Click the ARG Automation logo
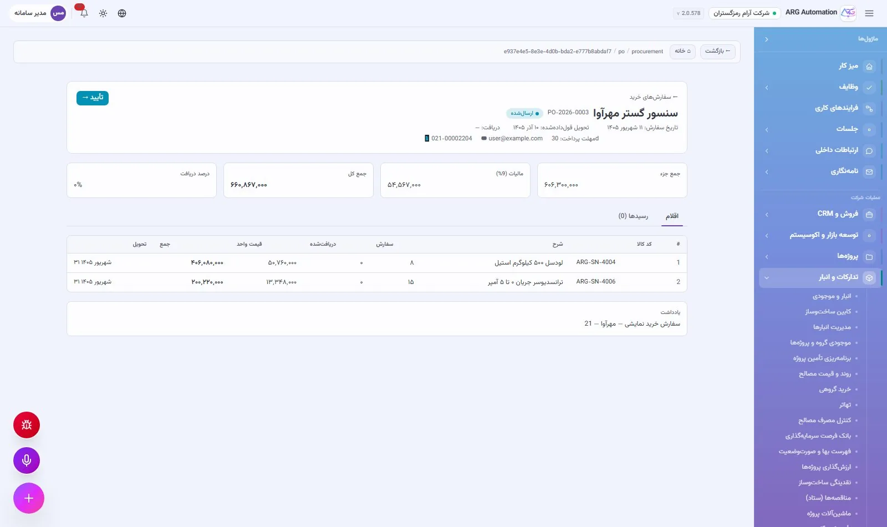 848,13
